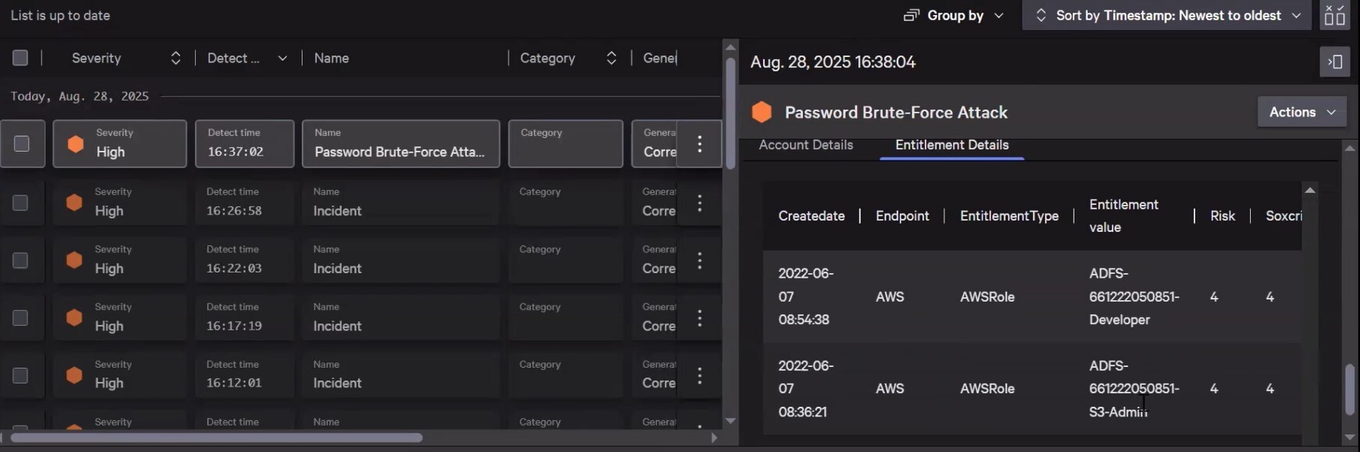This screenshot has width=1360, height=452.
Task: Sort by Severity column arrows
Action: 176,58
